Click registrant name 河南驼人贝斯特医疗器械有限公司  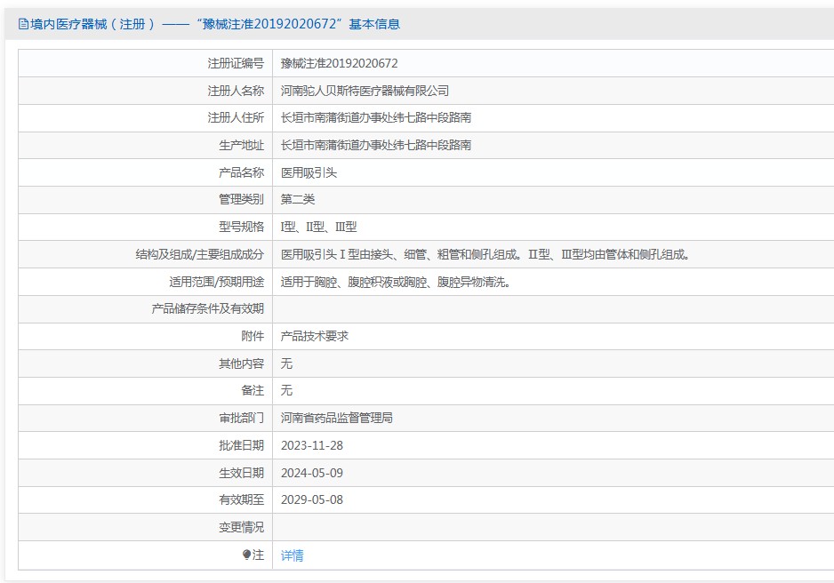tap(365, 91)
